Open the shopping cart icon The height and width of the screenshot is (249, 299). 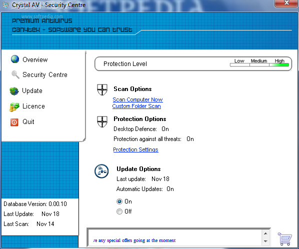coord(284,238)
